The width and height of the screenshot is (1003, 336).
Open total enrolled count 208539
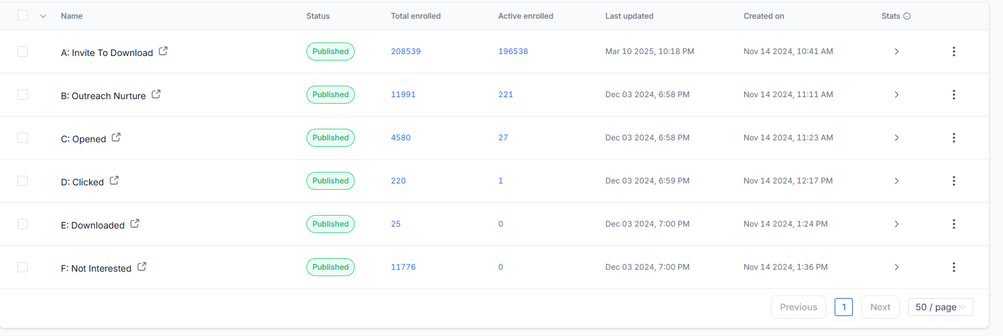pos(406,51)
